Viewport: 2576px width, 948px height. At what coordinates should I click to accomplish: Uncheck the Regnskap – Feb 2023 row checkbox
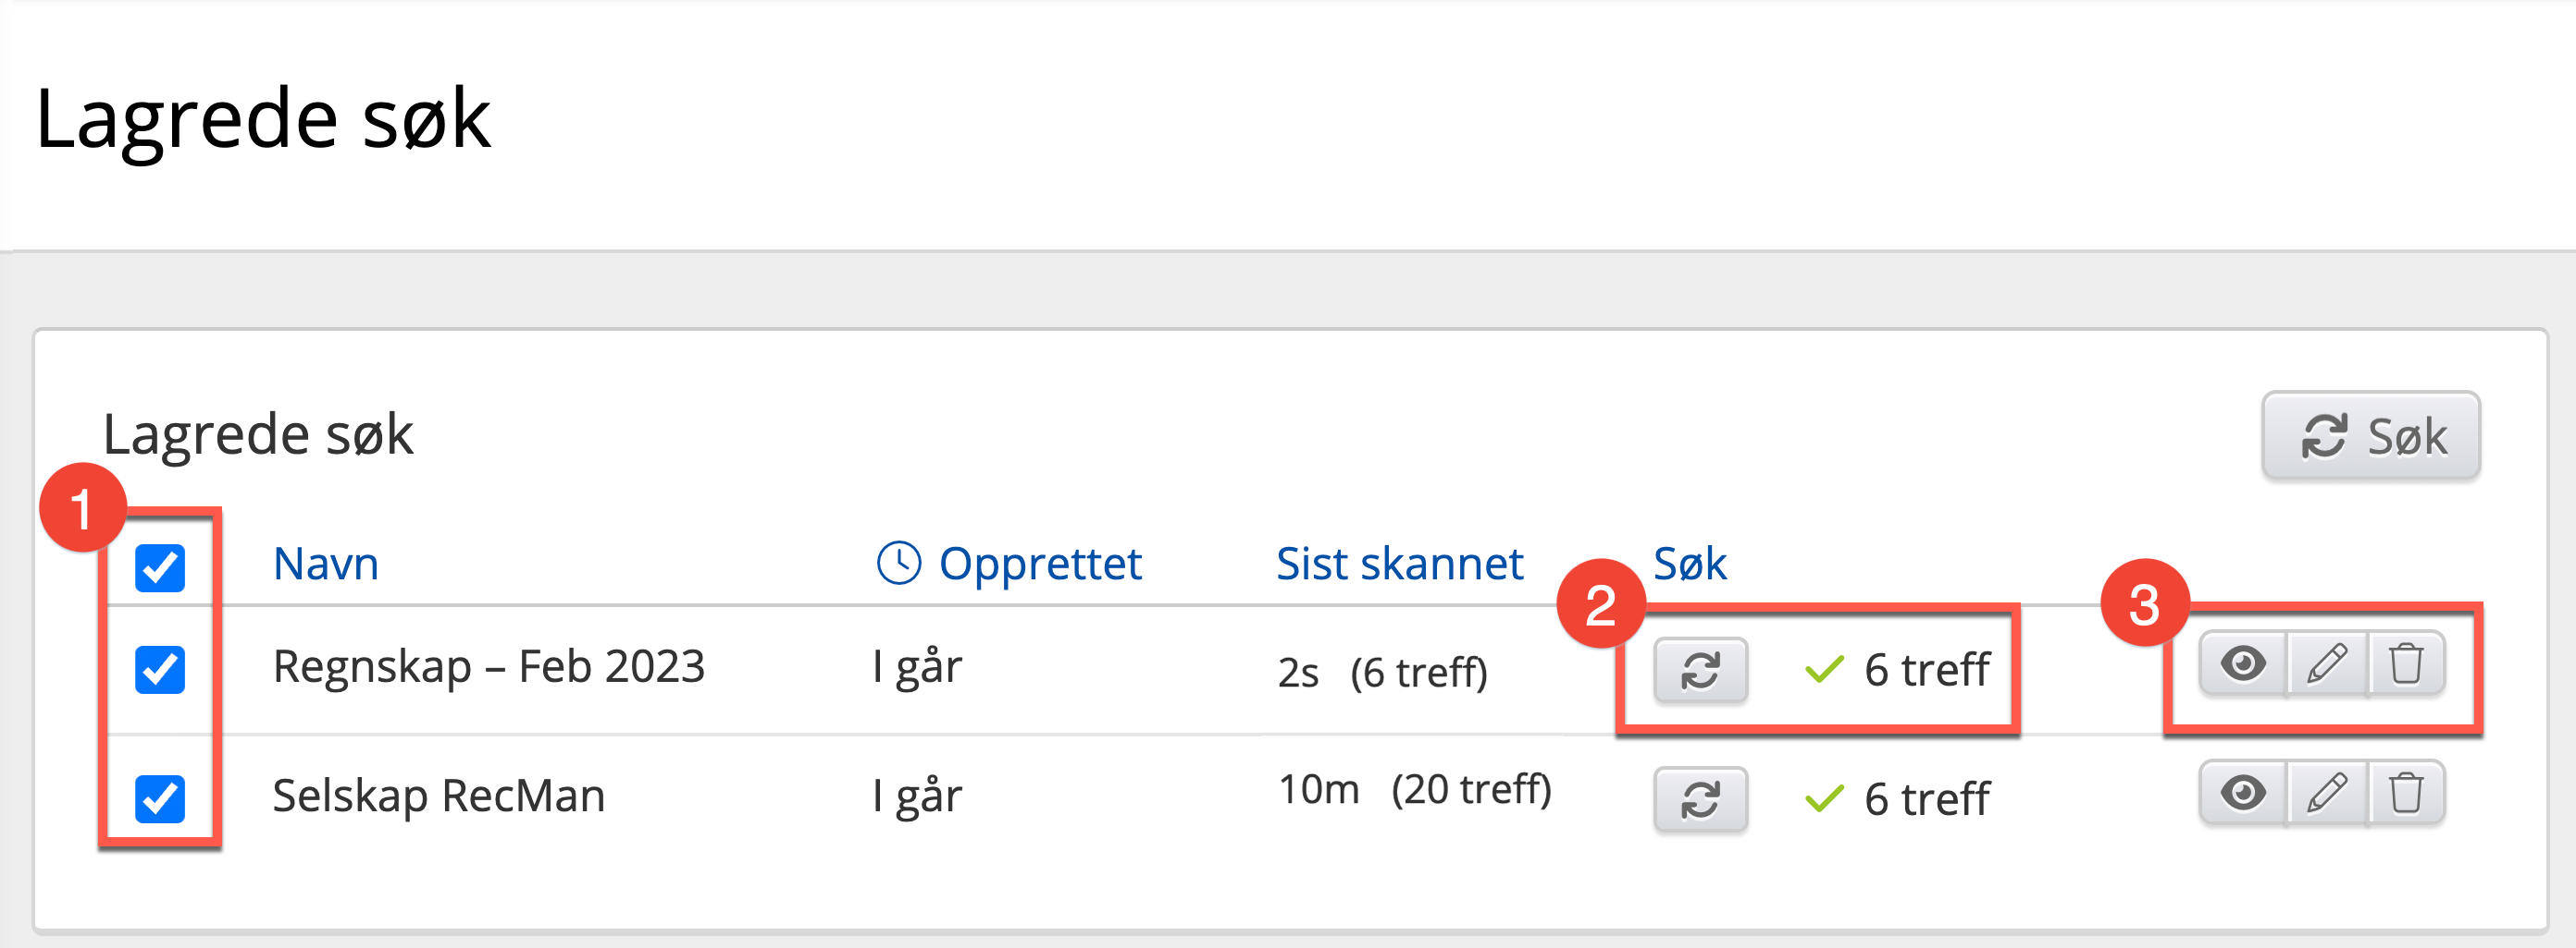160,669
